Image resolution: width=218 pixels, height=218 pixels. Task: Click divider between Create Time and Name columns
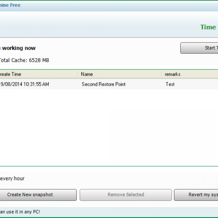[x=78, y=74]
